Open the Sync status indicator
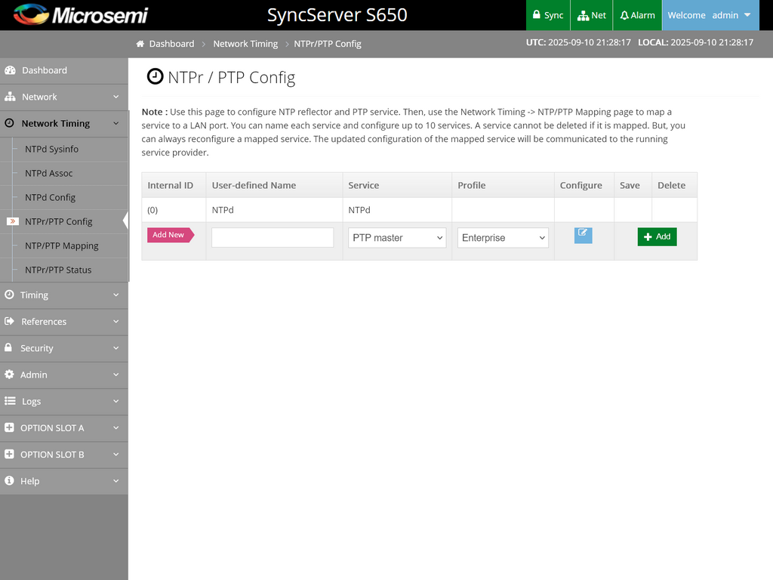Image resolution: width=773 pixels, height=580 pixels. [x=548, y=15]
